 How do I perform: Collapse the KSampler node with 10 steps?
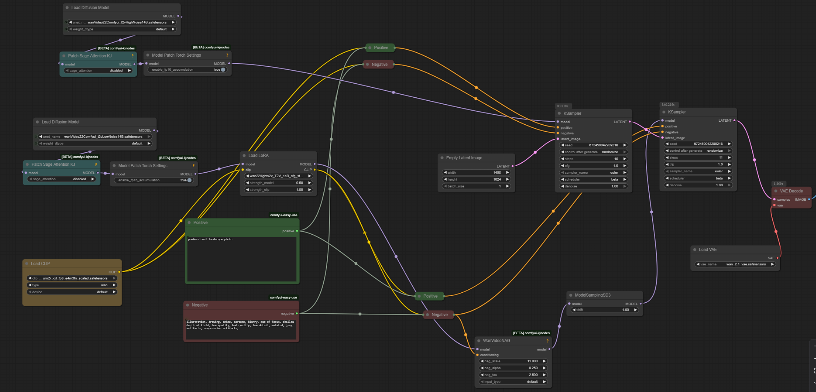559,113
